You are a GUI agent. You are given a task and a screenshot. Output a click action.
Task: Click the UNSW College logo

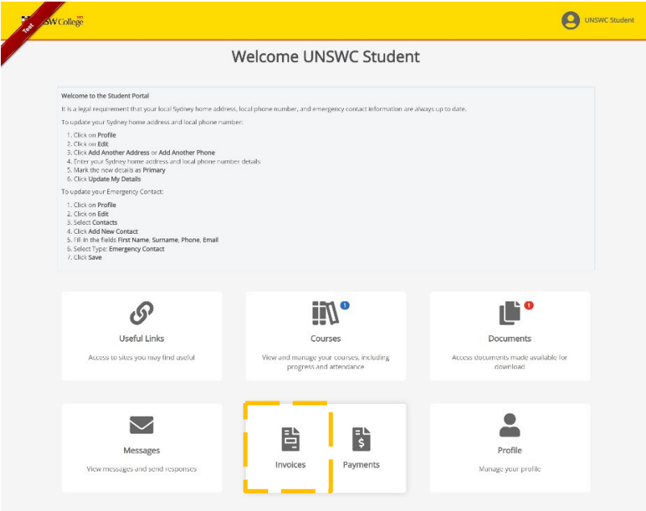[58, 20]
